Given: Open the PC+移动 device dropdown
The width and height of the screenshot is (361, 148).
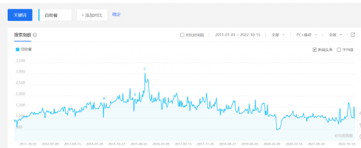Looking at the screenshot, I should pyautogui.click(x=307, y=35).
